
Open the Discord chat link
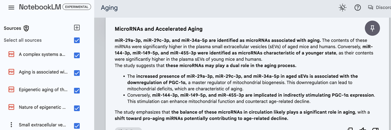pos(379,8)
